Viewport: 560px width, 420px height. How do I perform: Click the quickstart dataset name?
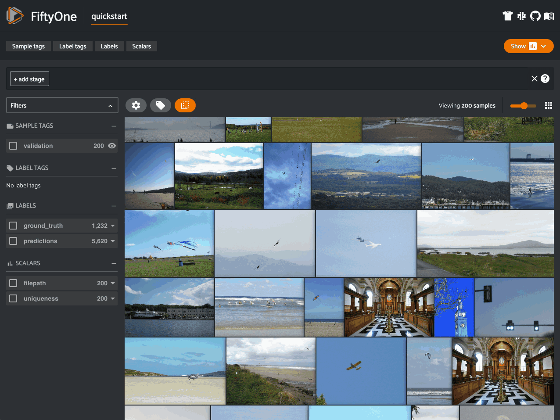109,16
